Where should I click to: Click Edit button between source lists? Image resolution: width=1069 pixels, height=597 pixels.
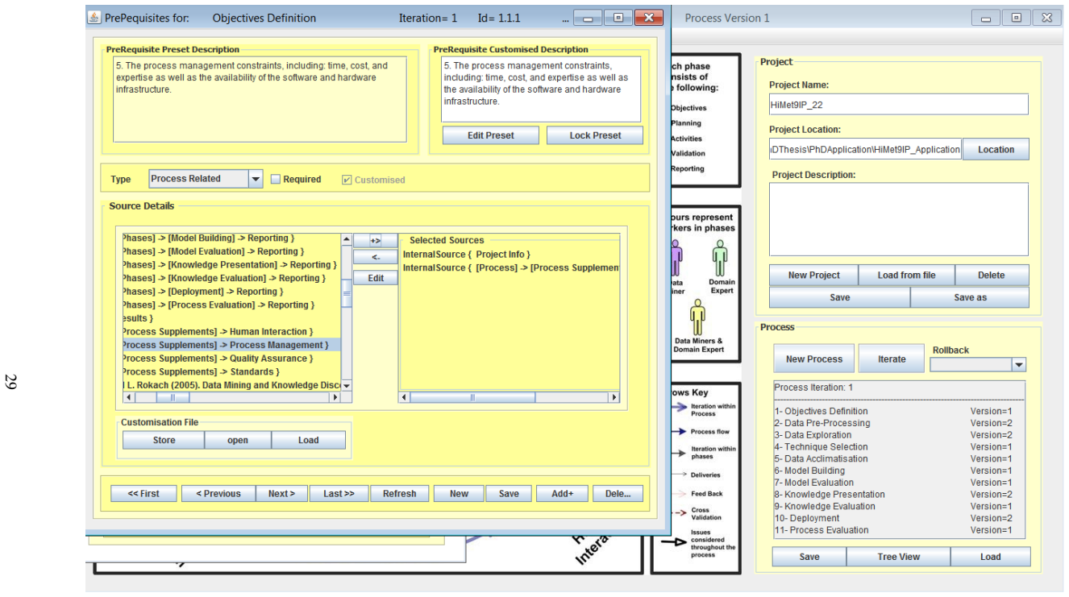[x=375, y=278]
